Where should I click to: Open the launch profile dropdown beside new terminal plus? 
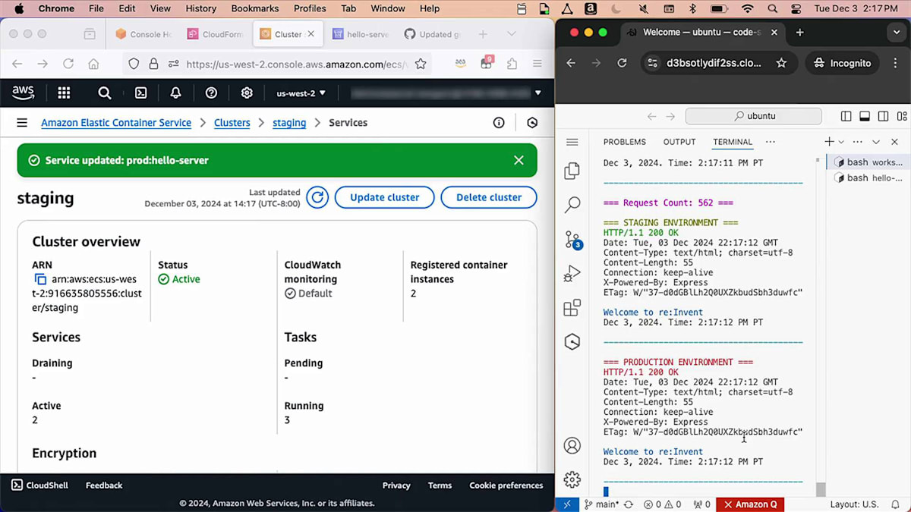click(841, 142)
